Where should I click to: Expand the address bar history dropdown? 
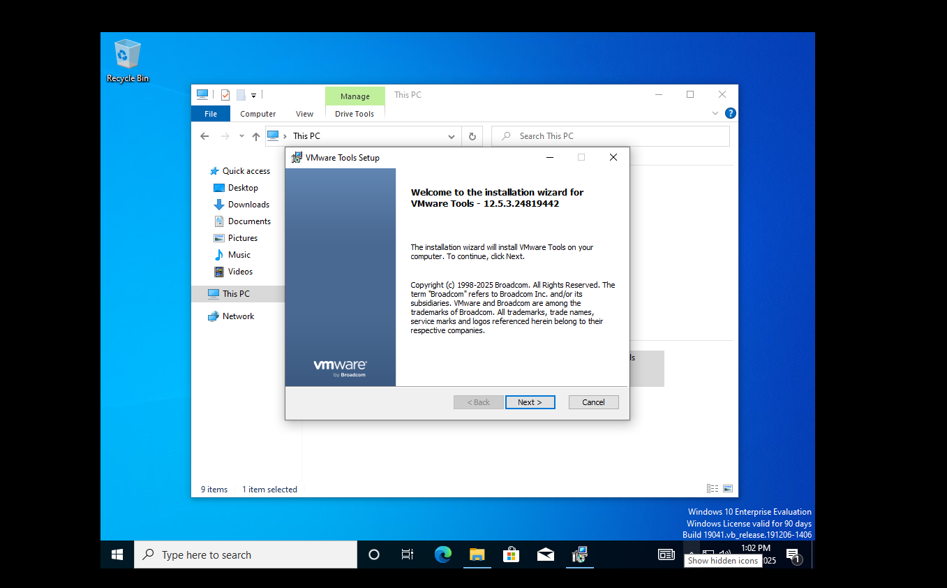click(452, 136)
